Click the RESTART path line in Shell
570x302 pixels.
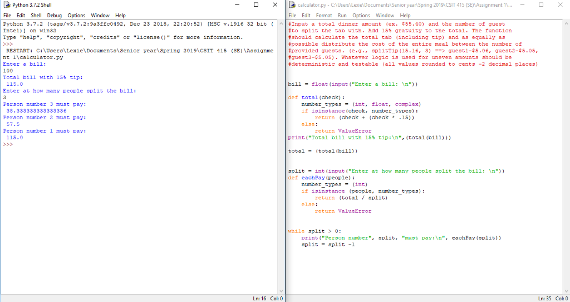138,54
